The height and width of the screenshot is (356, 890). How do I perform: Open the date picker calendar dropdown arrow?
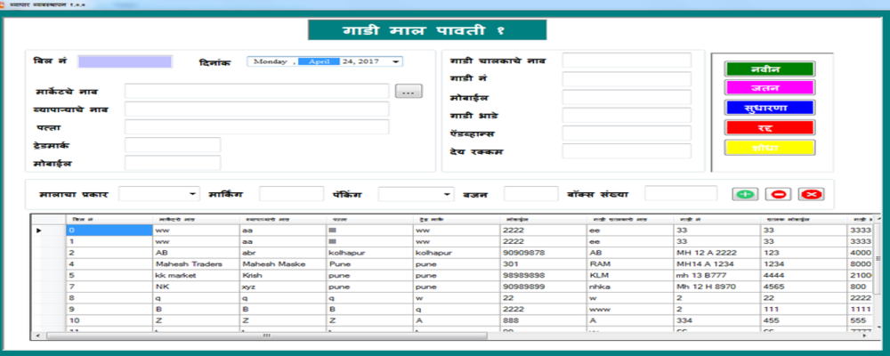395,61
